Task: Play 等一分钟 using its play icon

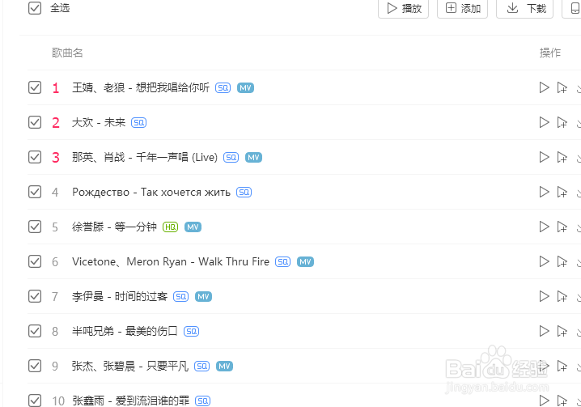Action: [544, 227]
